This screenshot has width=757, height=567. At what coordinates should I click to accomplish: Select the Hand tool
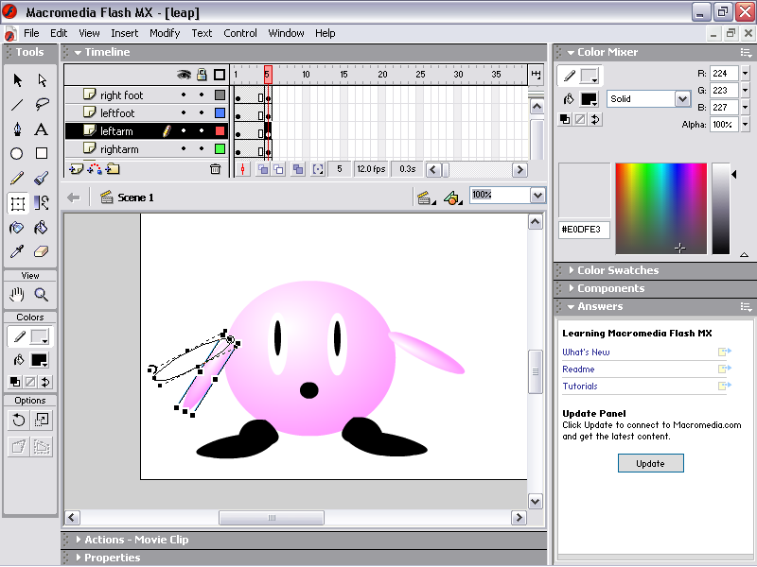point(17,294)
